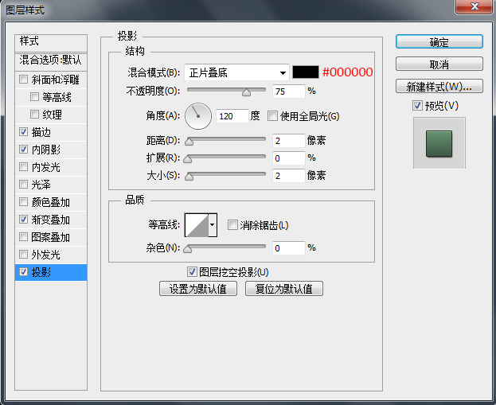The width and height of the screenshot is (496, 405).
Task: Confirm with the 确定 button
Action: (439, 41)
